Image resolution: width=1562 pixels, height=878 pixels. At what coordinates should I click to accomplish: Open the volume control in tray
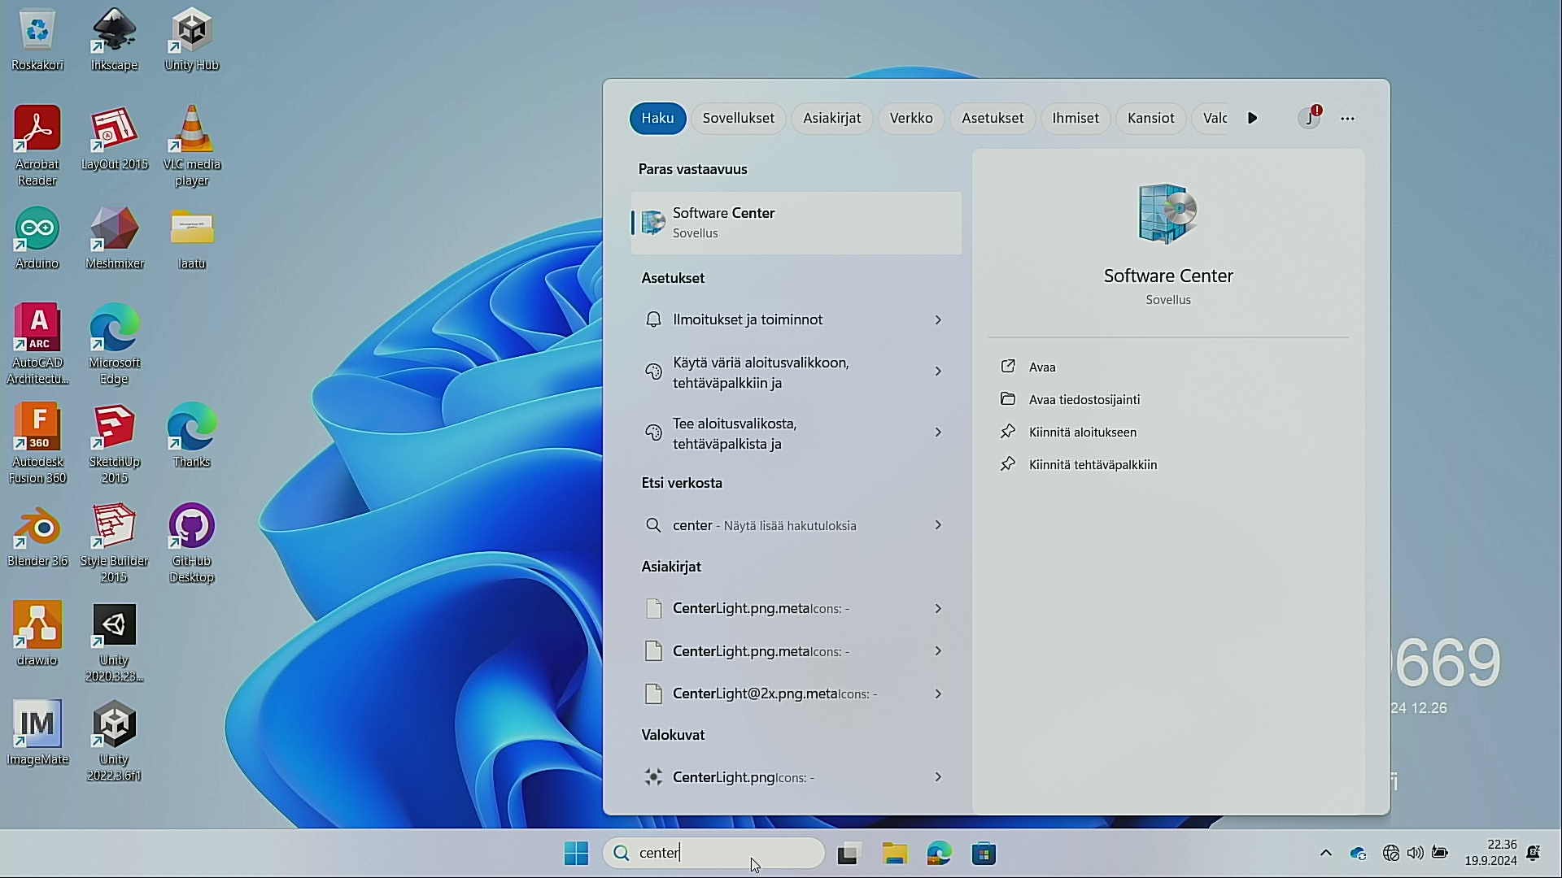tap(1415, 854)
